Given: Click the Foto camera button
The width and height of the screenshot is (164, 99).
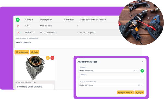Looking at the screenshot, I should pos(35,52).
